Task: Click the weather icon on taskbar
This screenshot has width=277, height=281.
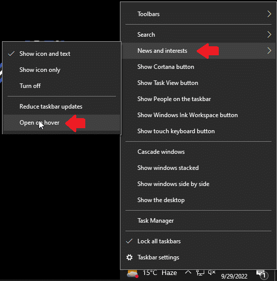Action: coord(132,273)
